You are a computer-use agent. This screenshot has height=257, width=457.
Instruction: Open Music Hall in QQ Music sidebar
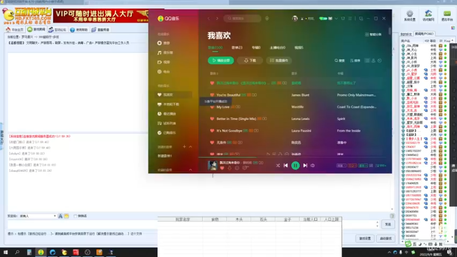pyautogui.click(x=165, y=53)
